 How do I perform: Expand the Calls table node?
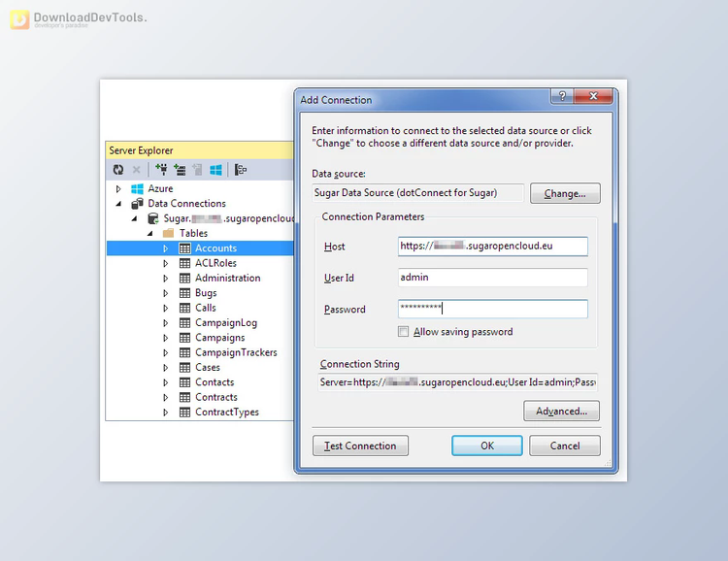[166, 308]
